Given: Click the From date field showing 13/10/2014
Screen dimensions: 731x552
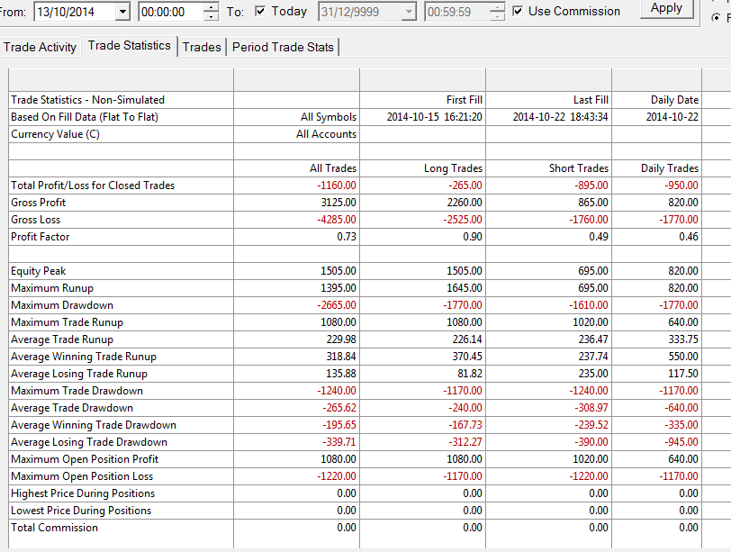Looking at the screenshot, I should coord(75,11).
